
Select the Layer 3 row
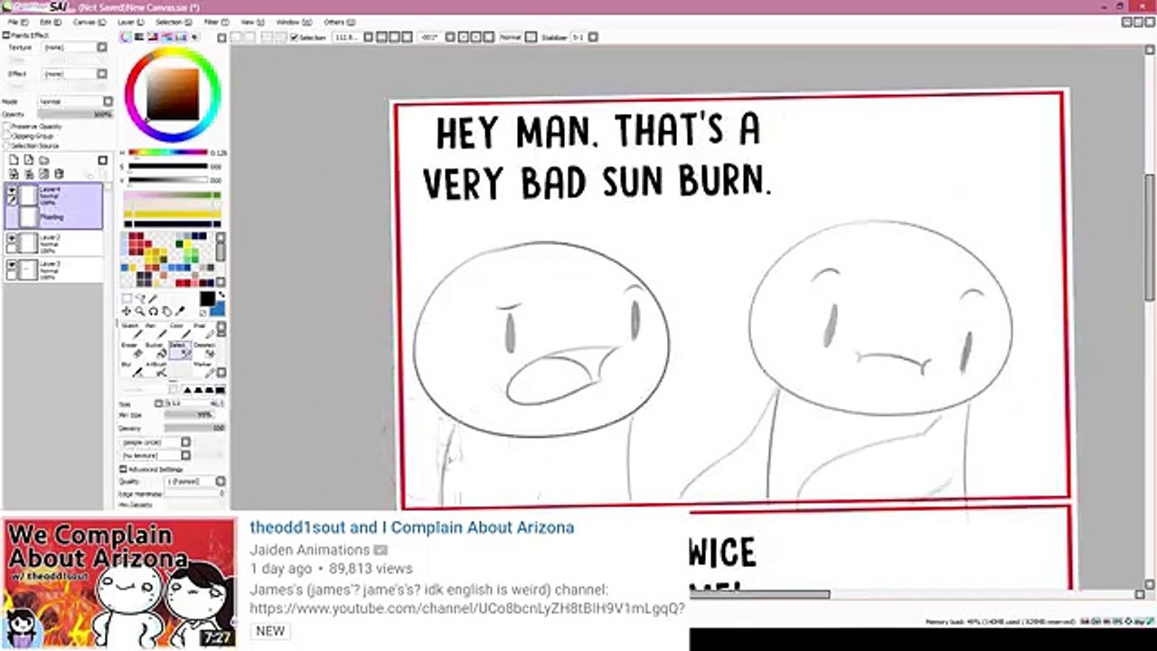54,269
